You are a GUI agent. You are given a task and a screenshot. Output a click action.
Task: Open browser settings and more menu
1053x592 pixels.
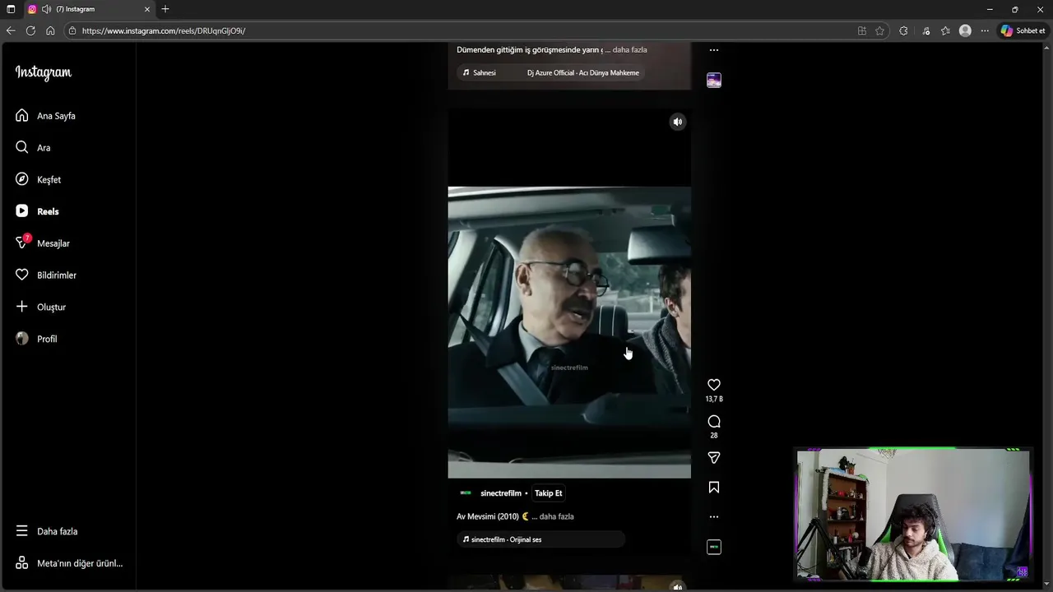tap(985, 30)
